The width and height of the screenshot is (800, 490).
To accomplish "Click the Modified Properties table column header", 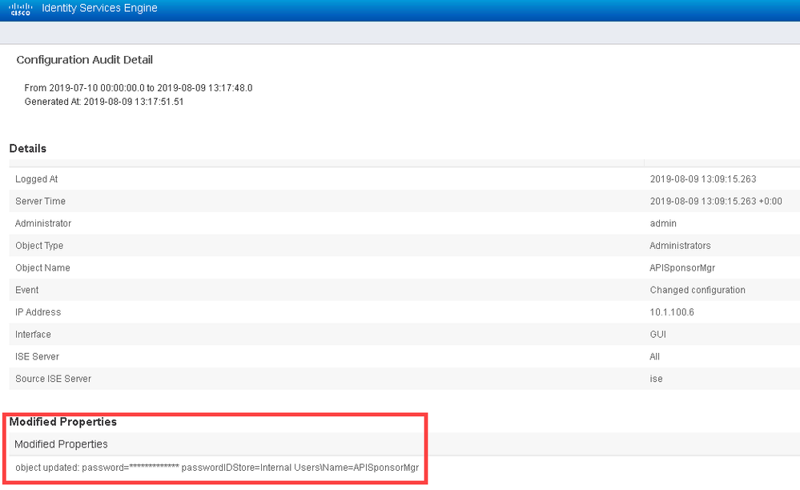I will point(61,444).
